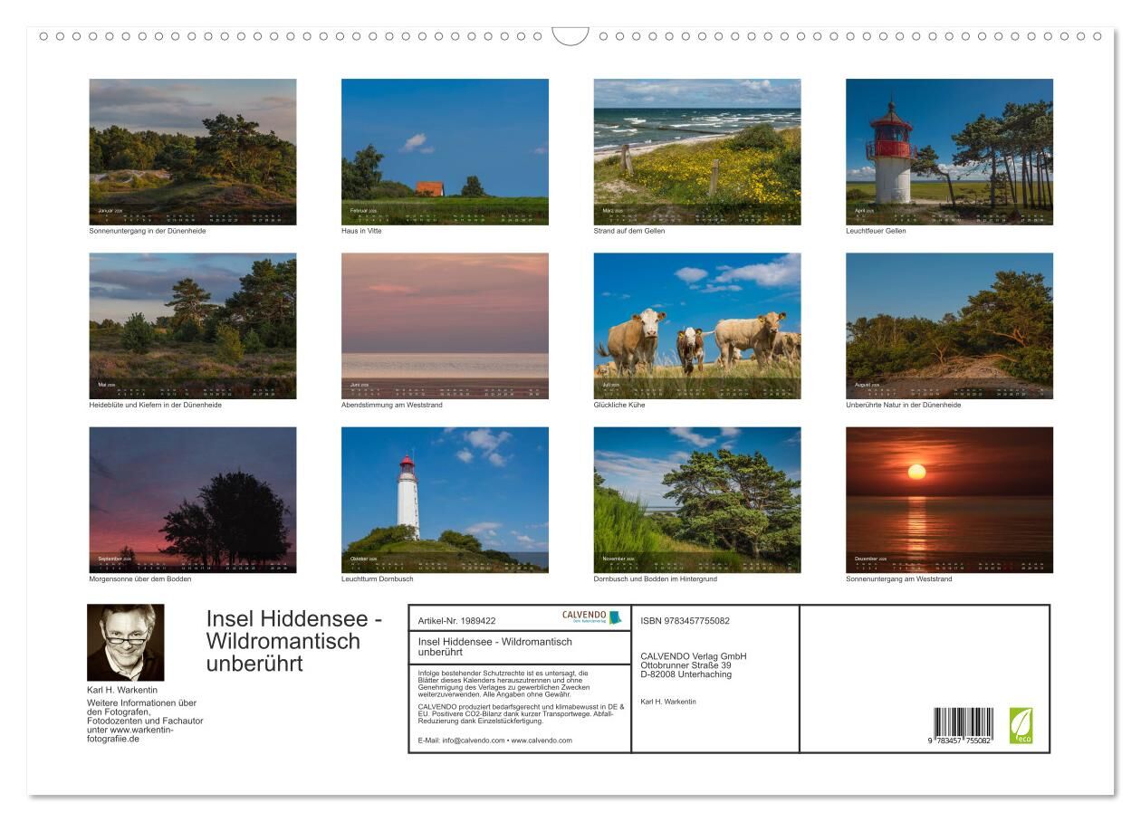Click the ISBN 9783457755082 text
The height and width of the screenshot is (822, 1141).
(685, 621)
